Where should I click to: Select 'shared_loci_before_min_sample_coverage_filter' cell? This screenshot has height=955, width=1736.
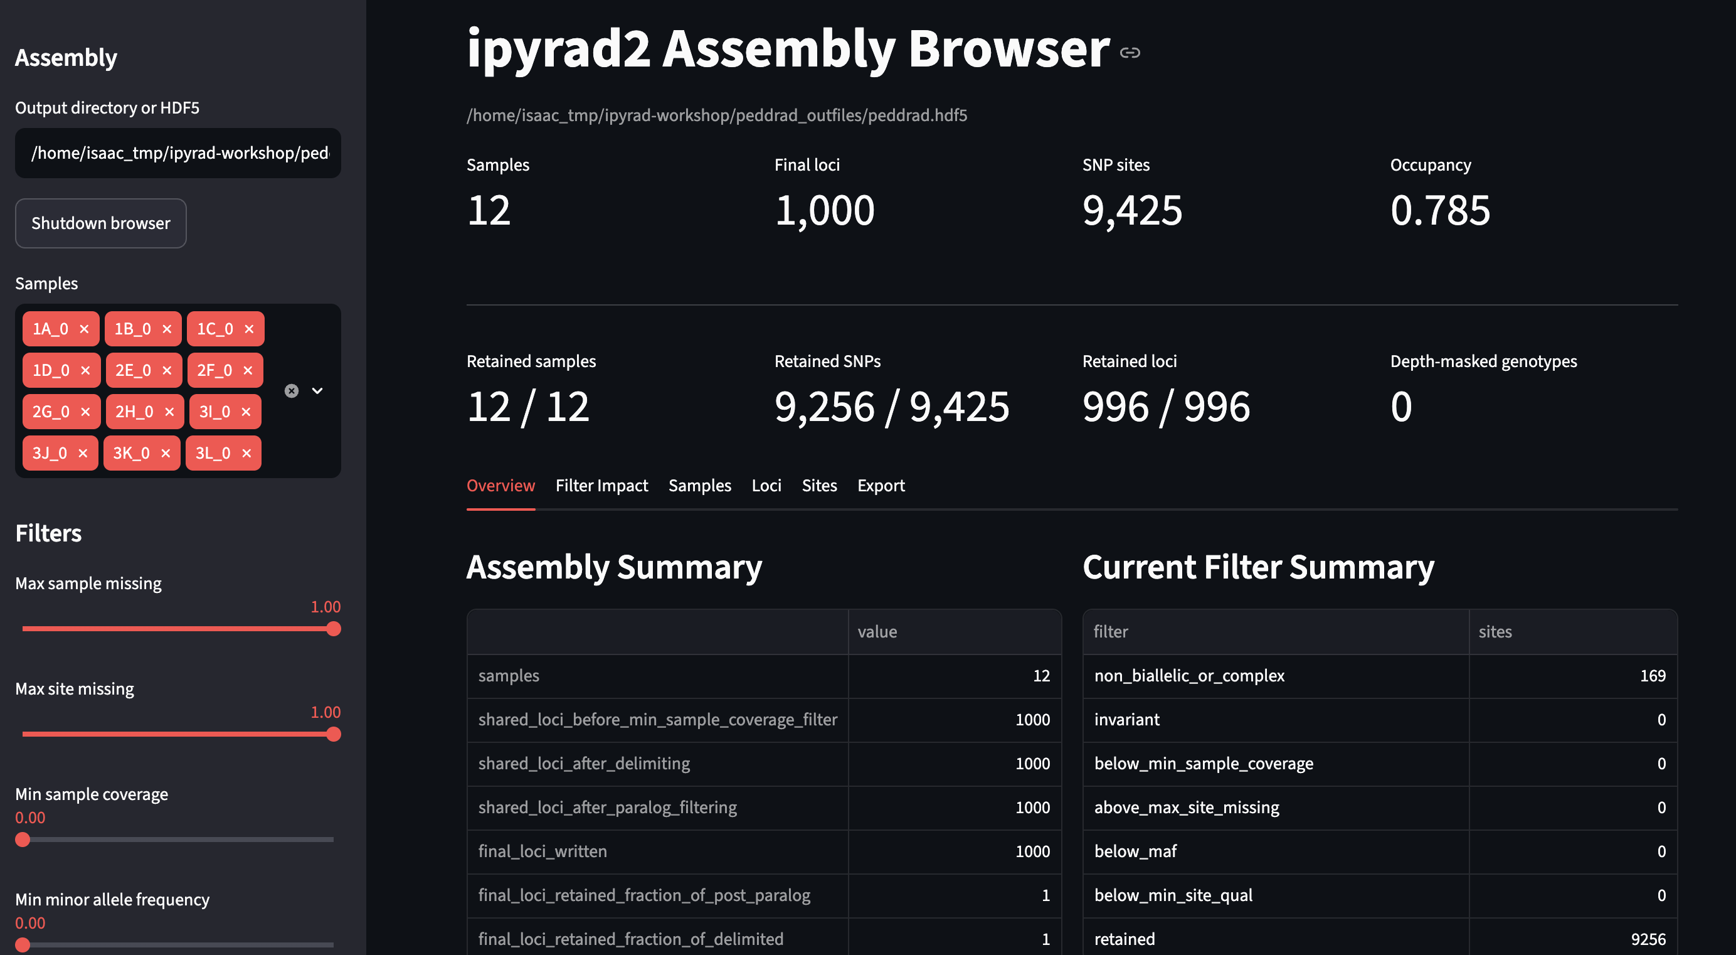(657, 720)
